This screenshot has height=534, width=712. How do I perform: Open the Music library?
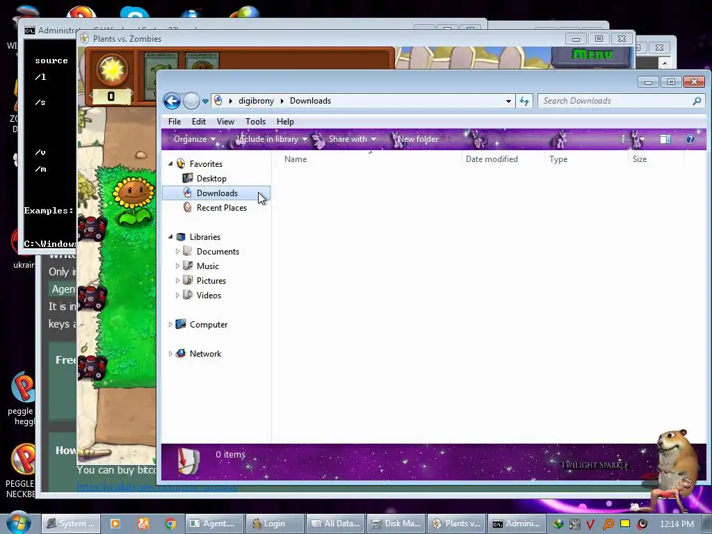(207, 266)
